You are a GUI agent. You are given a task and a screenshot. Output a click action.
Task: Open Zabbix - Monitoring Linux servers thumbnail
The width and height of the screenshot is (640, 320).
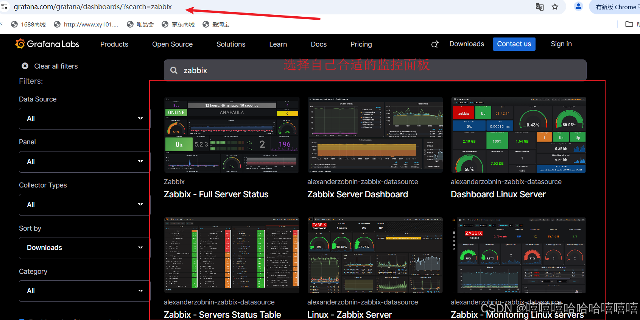click(x=519, y=255)
